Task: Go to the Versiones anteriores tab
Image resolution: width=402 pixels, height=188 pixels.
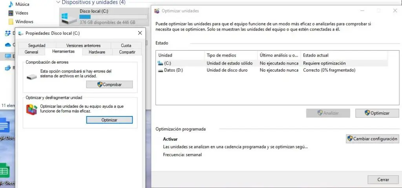Action: (x=83, y=46)
